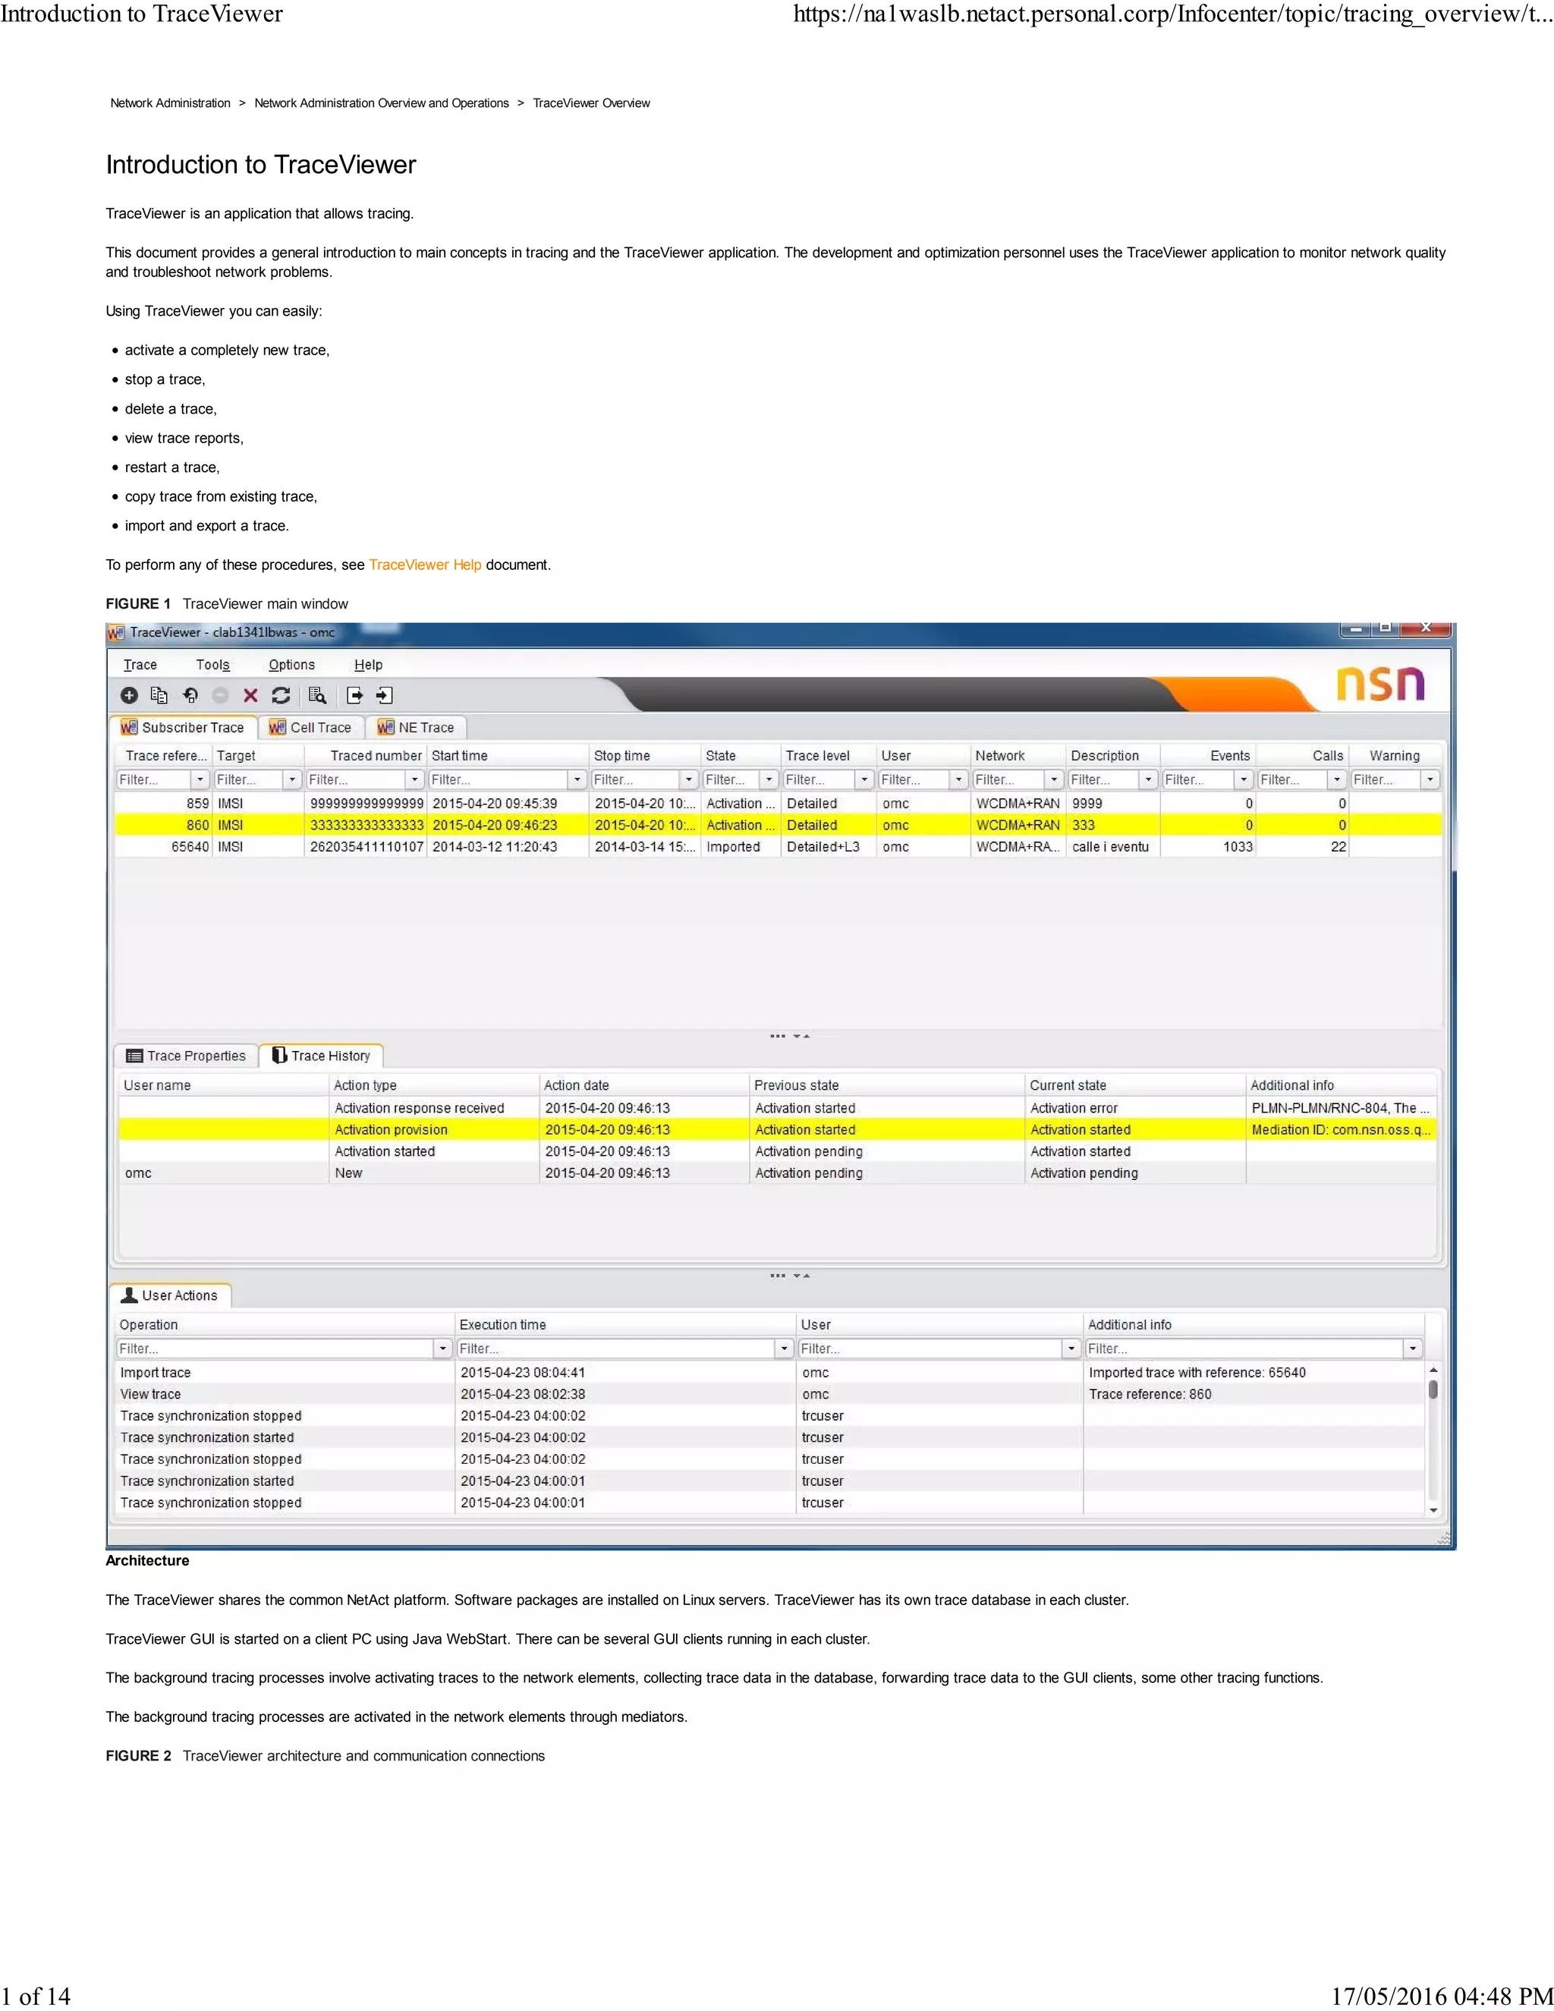Screen dimensions: 1554x2011
Task: Click the refresh arrows toolbar icon
Action: click(x=281, y=695)
